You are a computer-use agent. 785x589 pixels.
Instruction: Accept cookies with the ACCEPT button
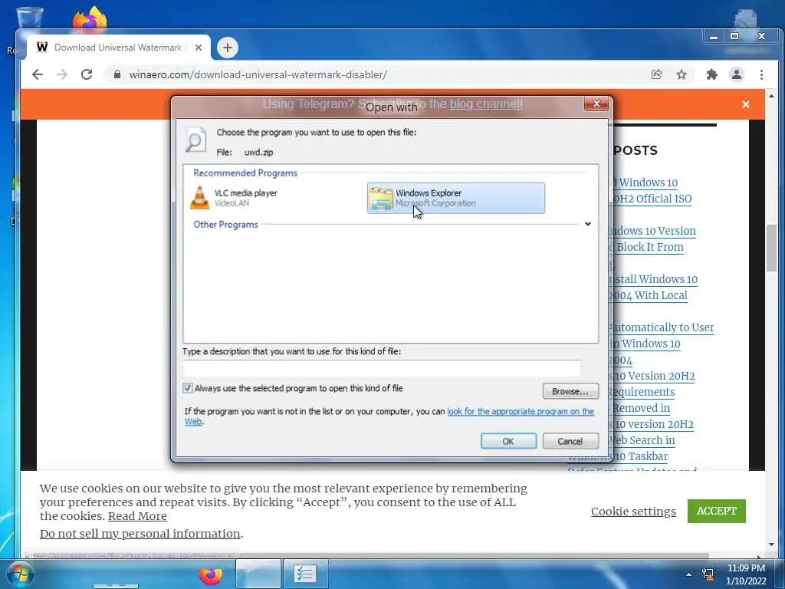pyautogui.click(x=717, y=511)
